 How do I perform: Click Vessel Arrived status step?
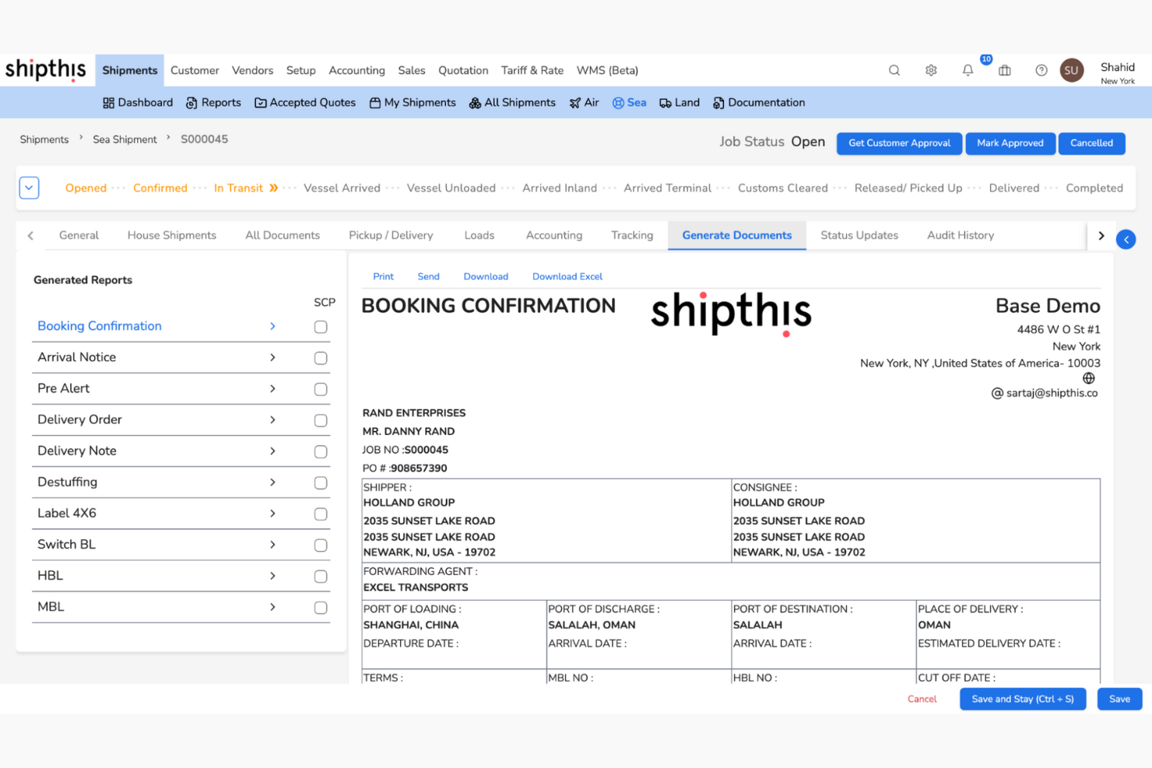click(x=342, y=188)
